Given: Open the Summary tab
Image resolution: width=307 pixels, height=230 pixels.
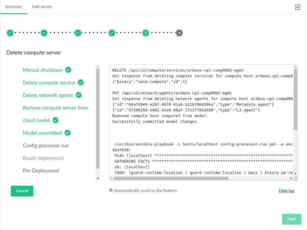Looking at the screenshot, I should 14,7.
